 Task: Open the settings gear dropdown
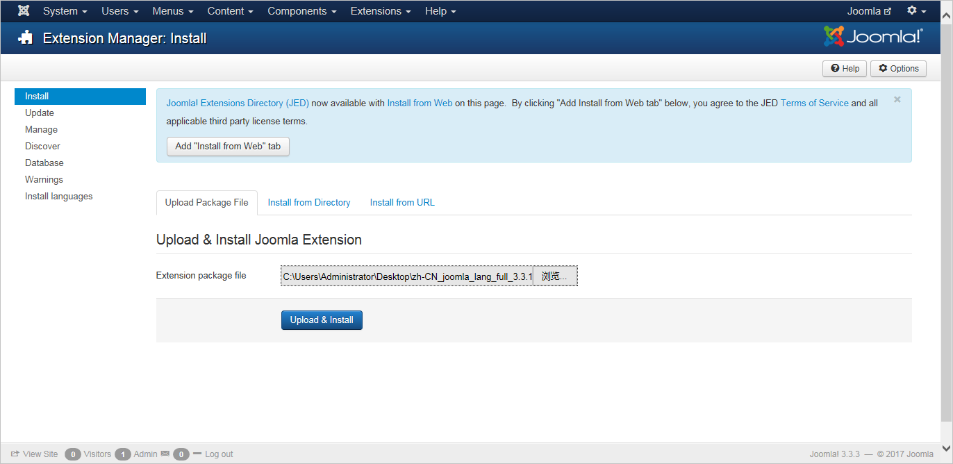(x=917, y=11)
